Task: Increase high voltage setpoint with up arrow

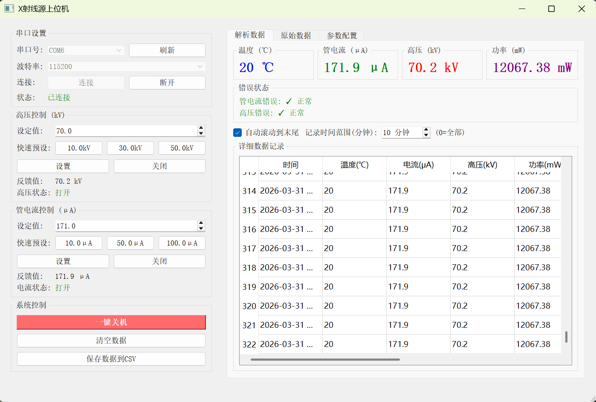Action: (201, 128)
